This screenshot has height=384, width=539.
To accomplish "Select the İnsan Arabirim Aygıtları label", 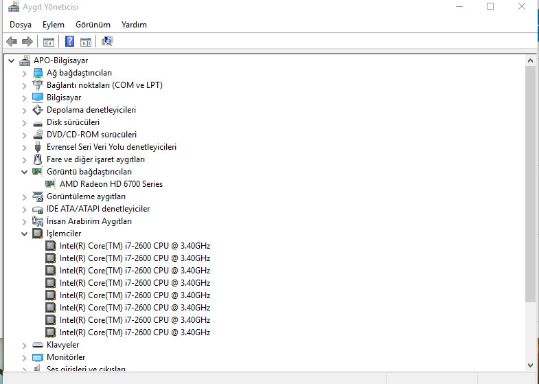I will pyautogui.click(x=89, y=221).
